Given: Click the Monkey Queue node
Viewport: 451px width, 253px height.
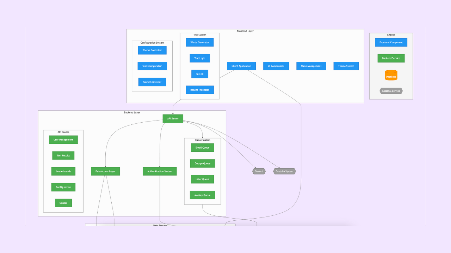Looking at the screenshot, I should [202, 195].
